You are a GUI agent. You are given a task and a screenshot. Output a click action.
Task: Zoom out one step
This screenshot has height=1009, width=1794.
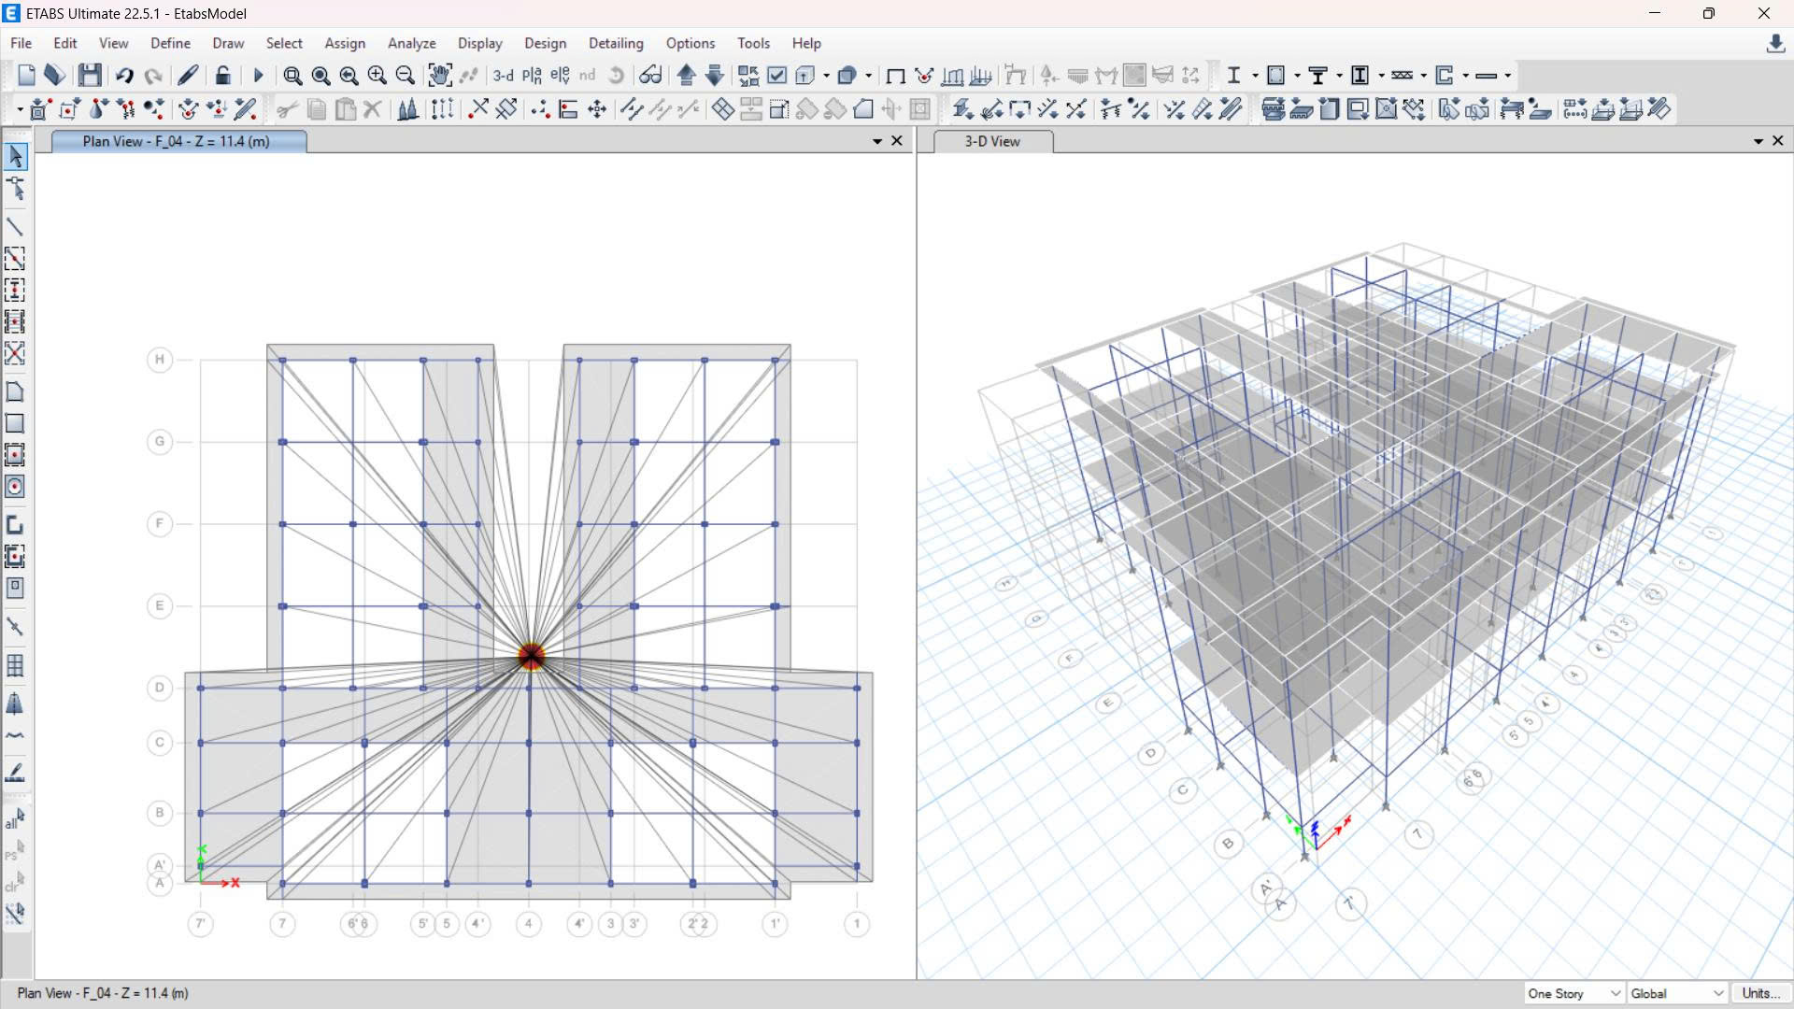(x=405, y=76)
